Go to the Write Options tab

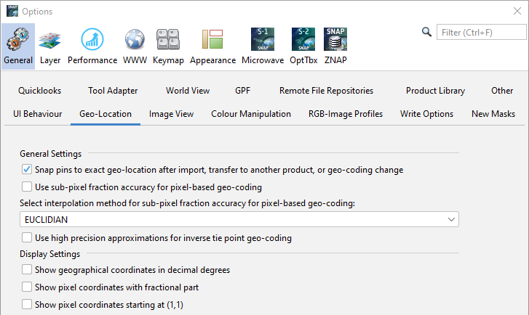pyautogui.click(x=426, y=114)
